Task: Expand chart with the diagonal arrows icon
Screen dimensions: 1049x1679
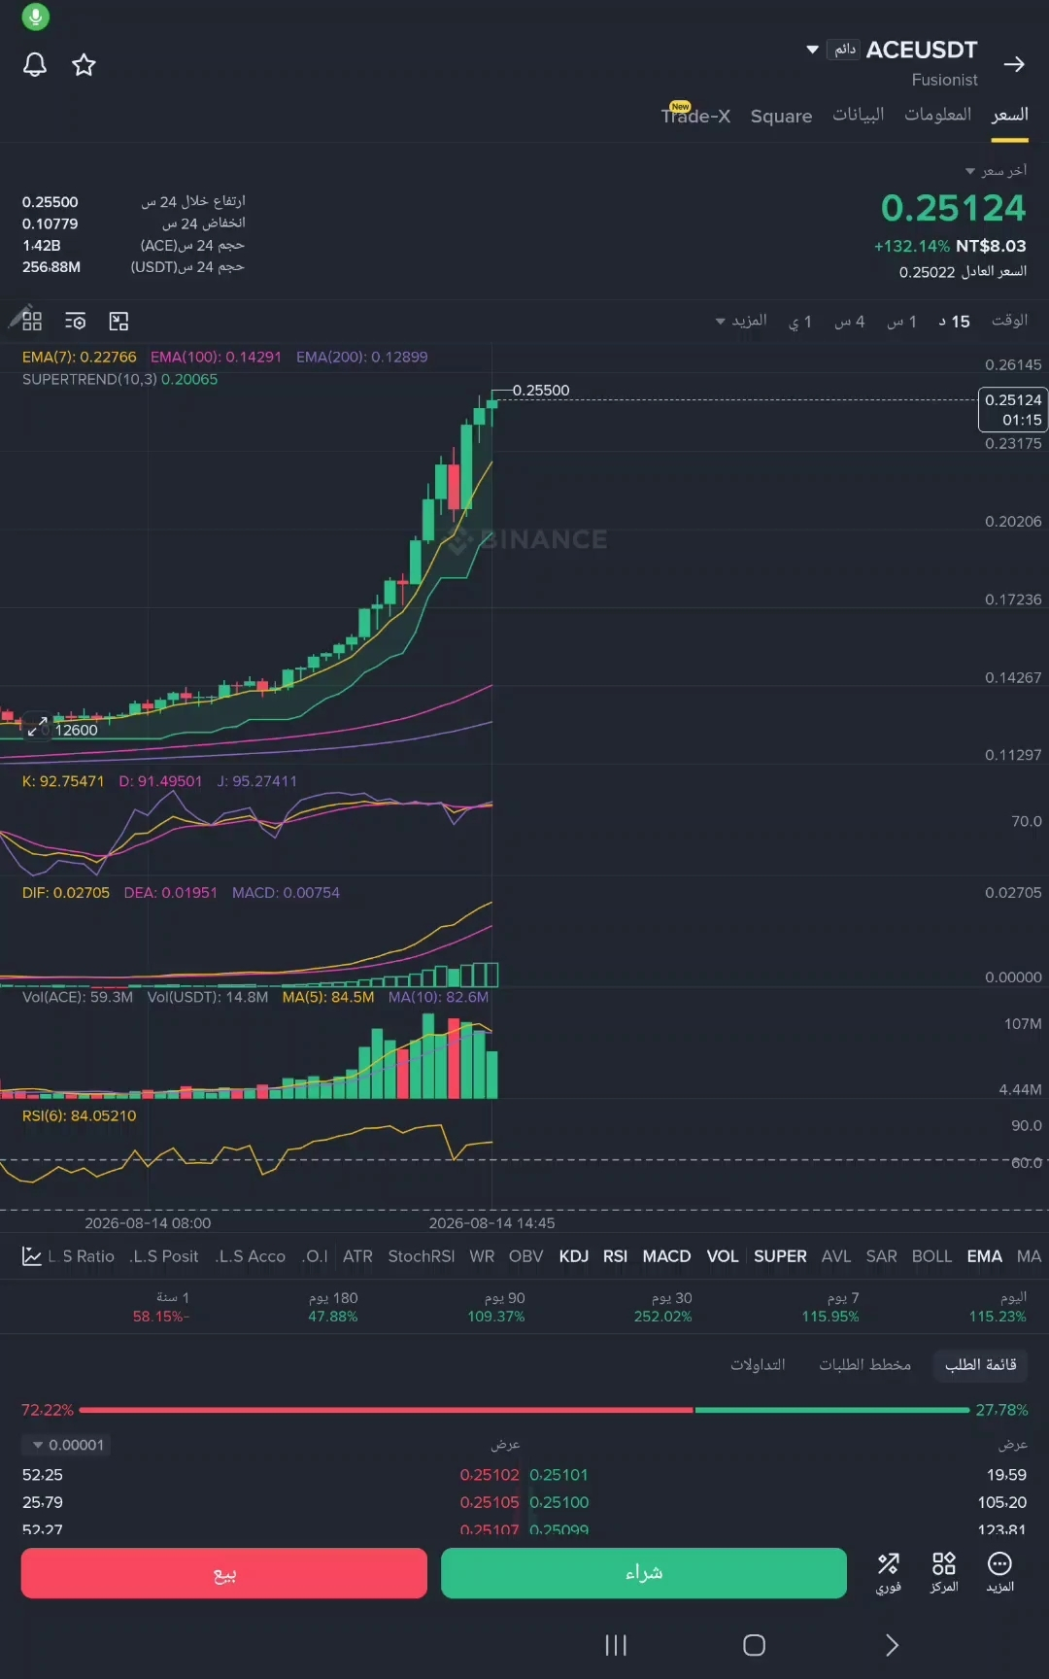Action: 38,726
